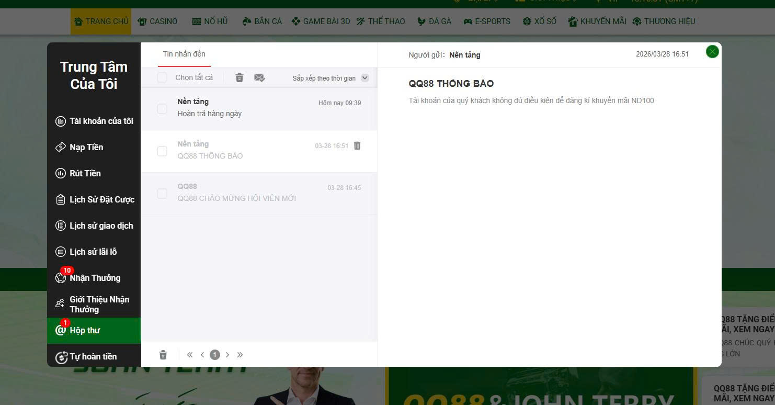Open the E-SPORTS menu

(x=487, y=21)
